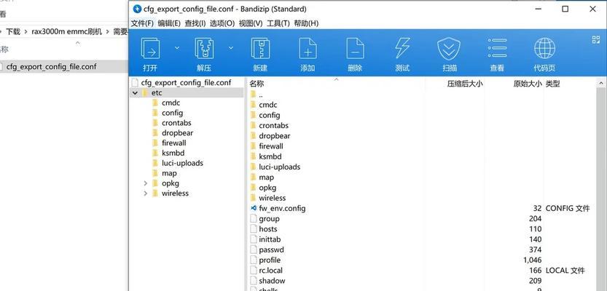Open the 视图(V) menu
This screenshot has width=607, height=291.
click(251, 23)
